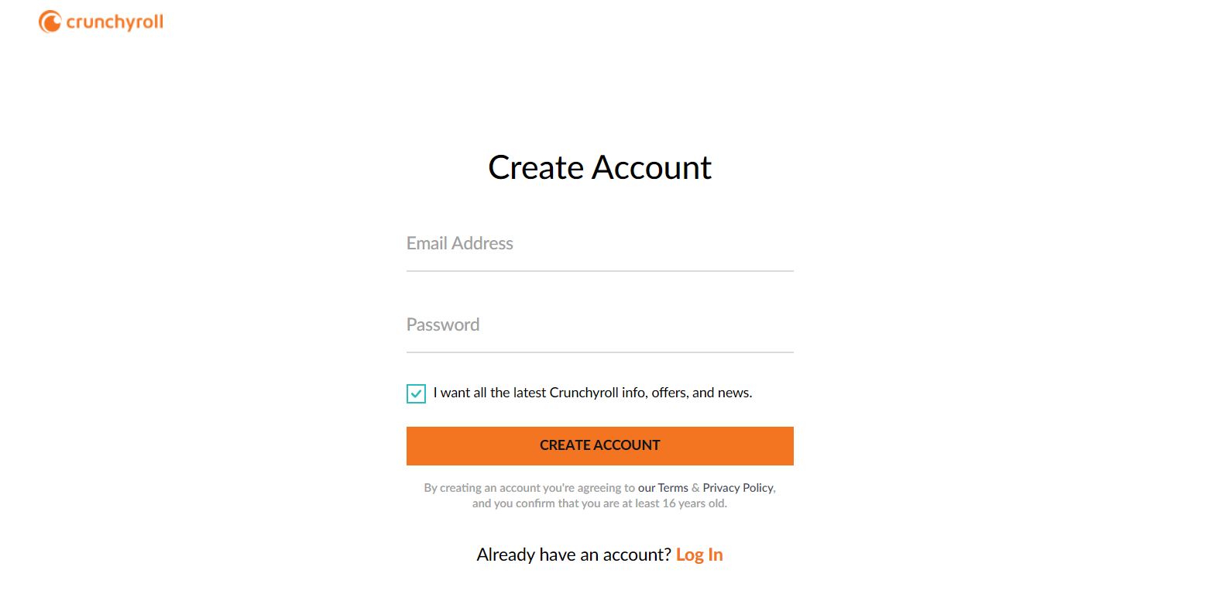Viewport: 1229px width, 594px height.
Task: Click the label about latest Crunchyroll info, offers, and news
Action: [592, 393]
